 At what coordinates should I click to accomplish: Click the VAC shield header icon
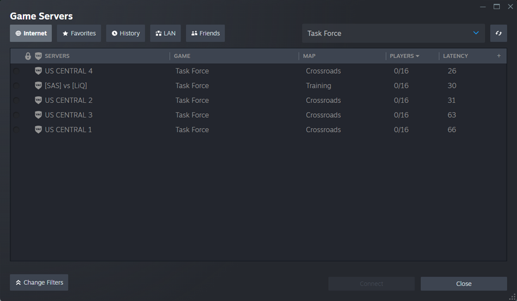(38, 56)
